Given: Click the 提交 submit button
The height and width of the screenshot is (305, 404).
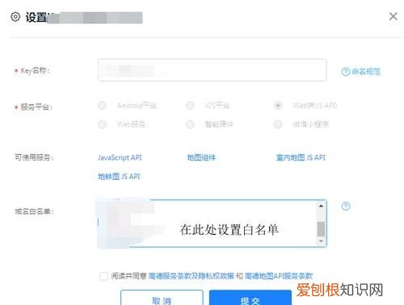Looking at the screenshot, I should tap(250, 298).
